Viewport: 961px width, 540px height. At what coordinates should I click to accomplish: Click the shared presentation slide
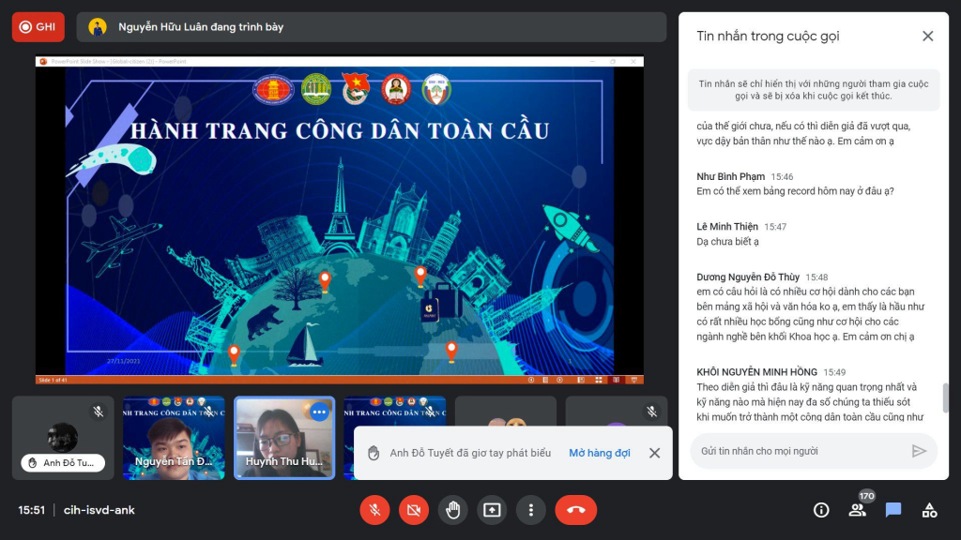(x=340, y=220)
